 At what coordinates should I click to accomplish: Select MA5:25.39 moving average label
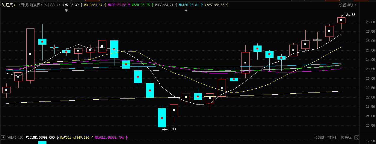[x=70, y=5]
